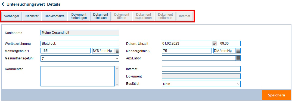Image resolution: width=292 pixels, height=101 pixels.
Task: Click the greyed Dokument entfernen button
Action: (165, 16)
